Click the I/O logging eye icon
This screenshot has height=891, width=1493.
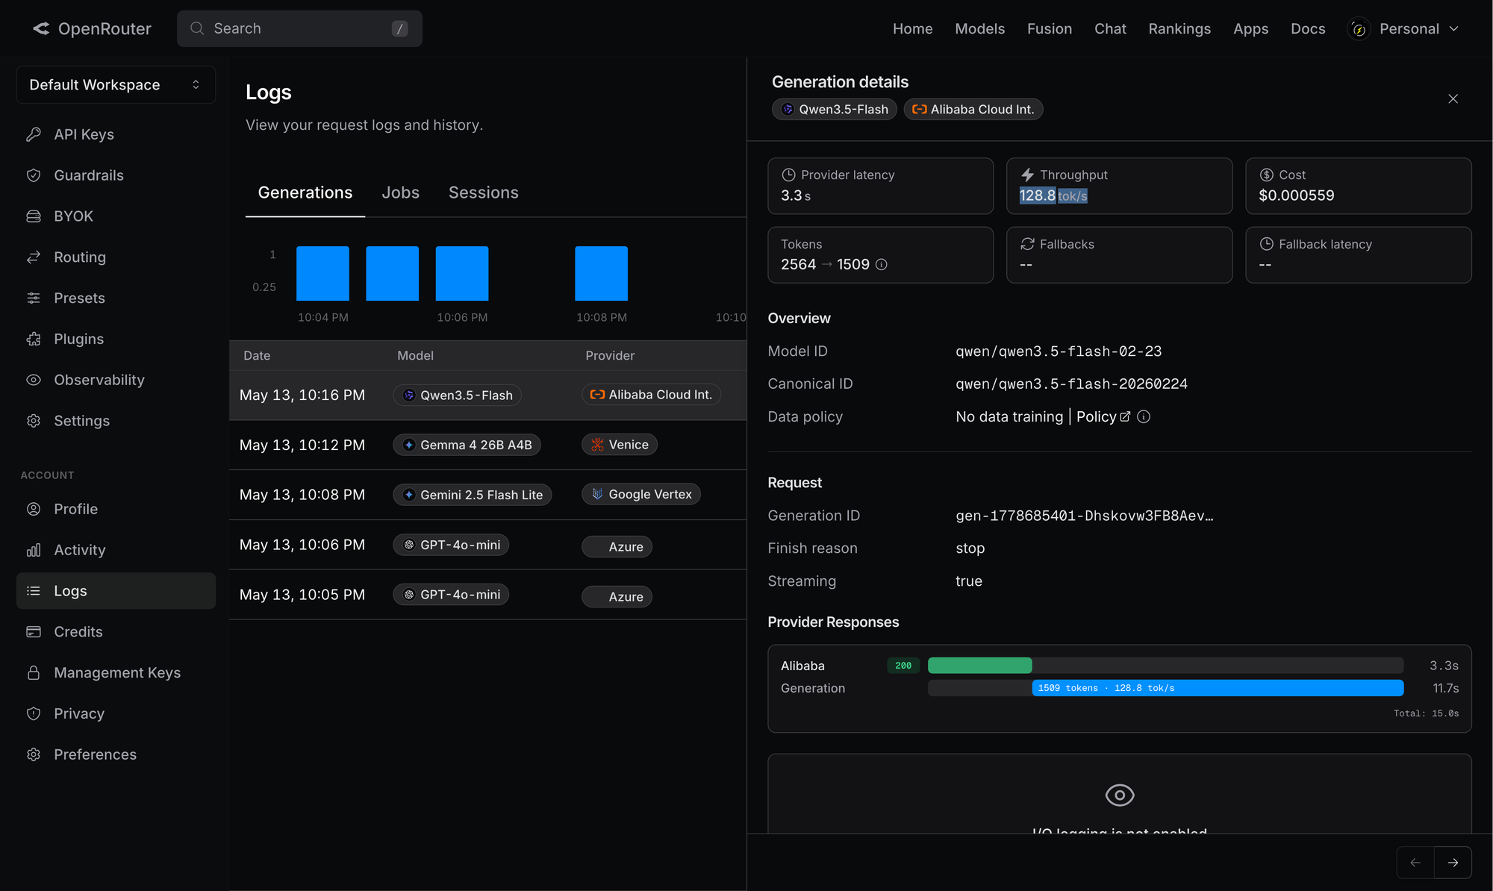coord(1119,795)
